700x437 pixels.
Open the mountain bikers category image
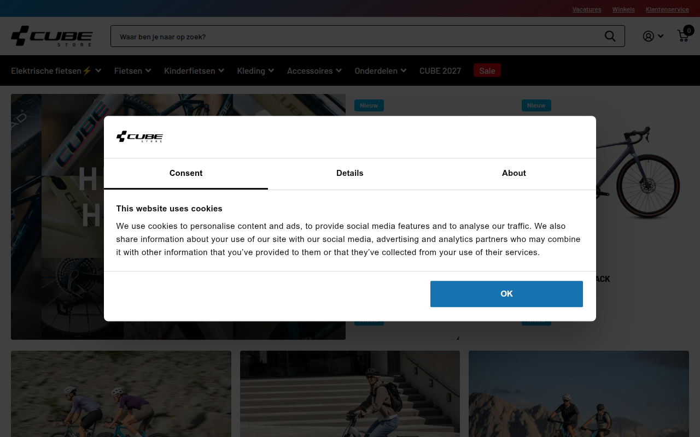579,394
